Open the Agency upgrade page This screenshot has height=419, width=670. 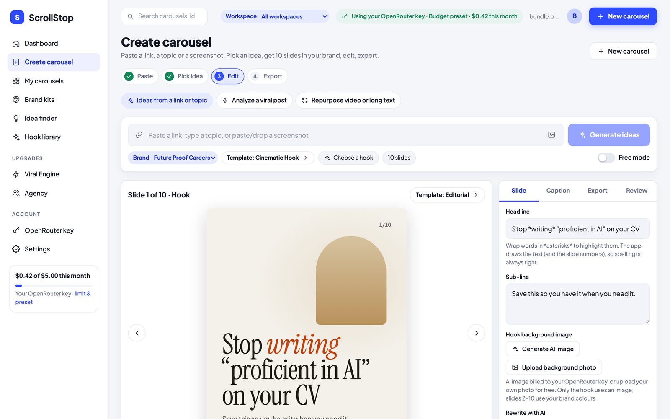point(54,193)
